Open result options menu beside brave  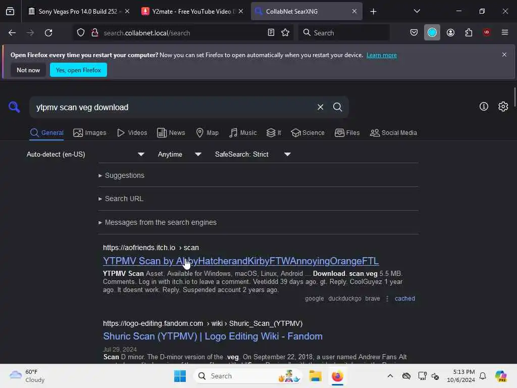click(x=387, y=299)
